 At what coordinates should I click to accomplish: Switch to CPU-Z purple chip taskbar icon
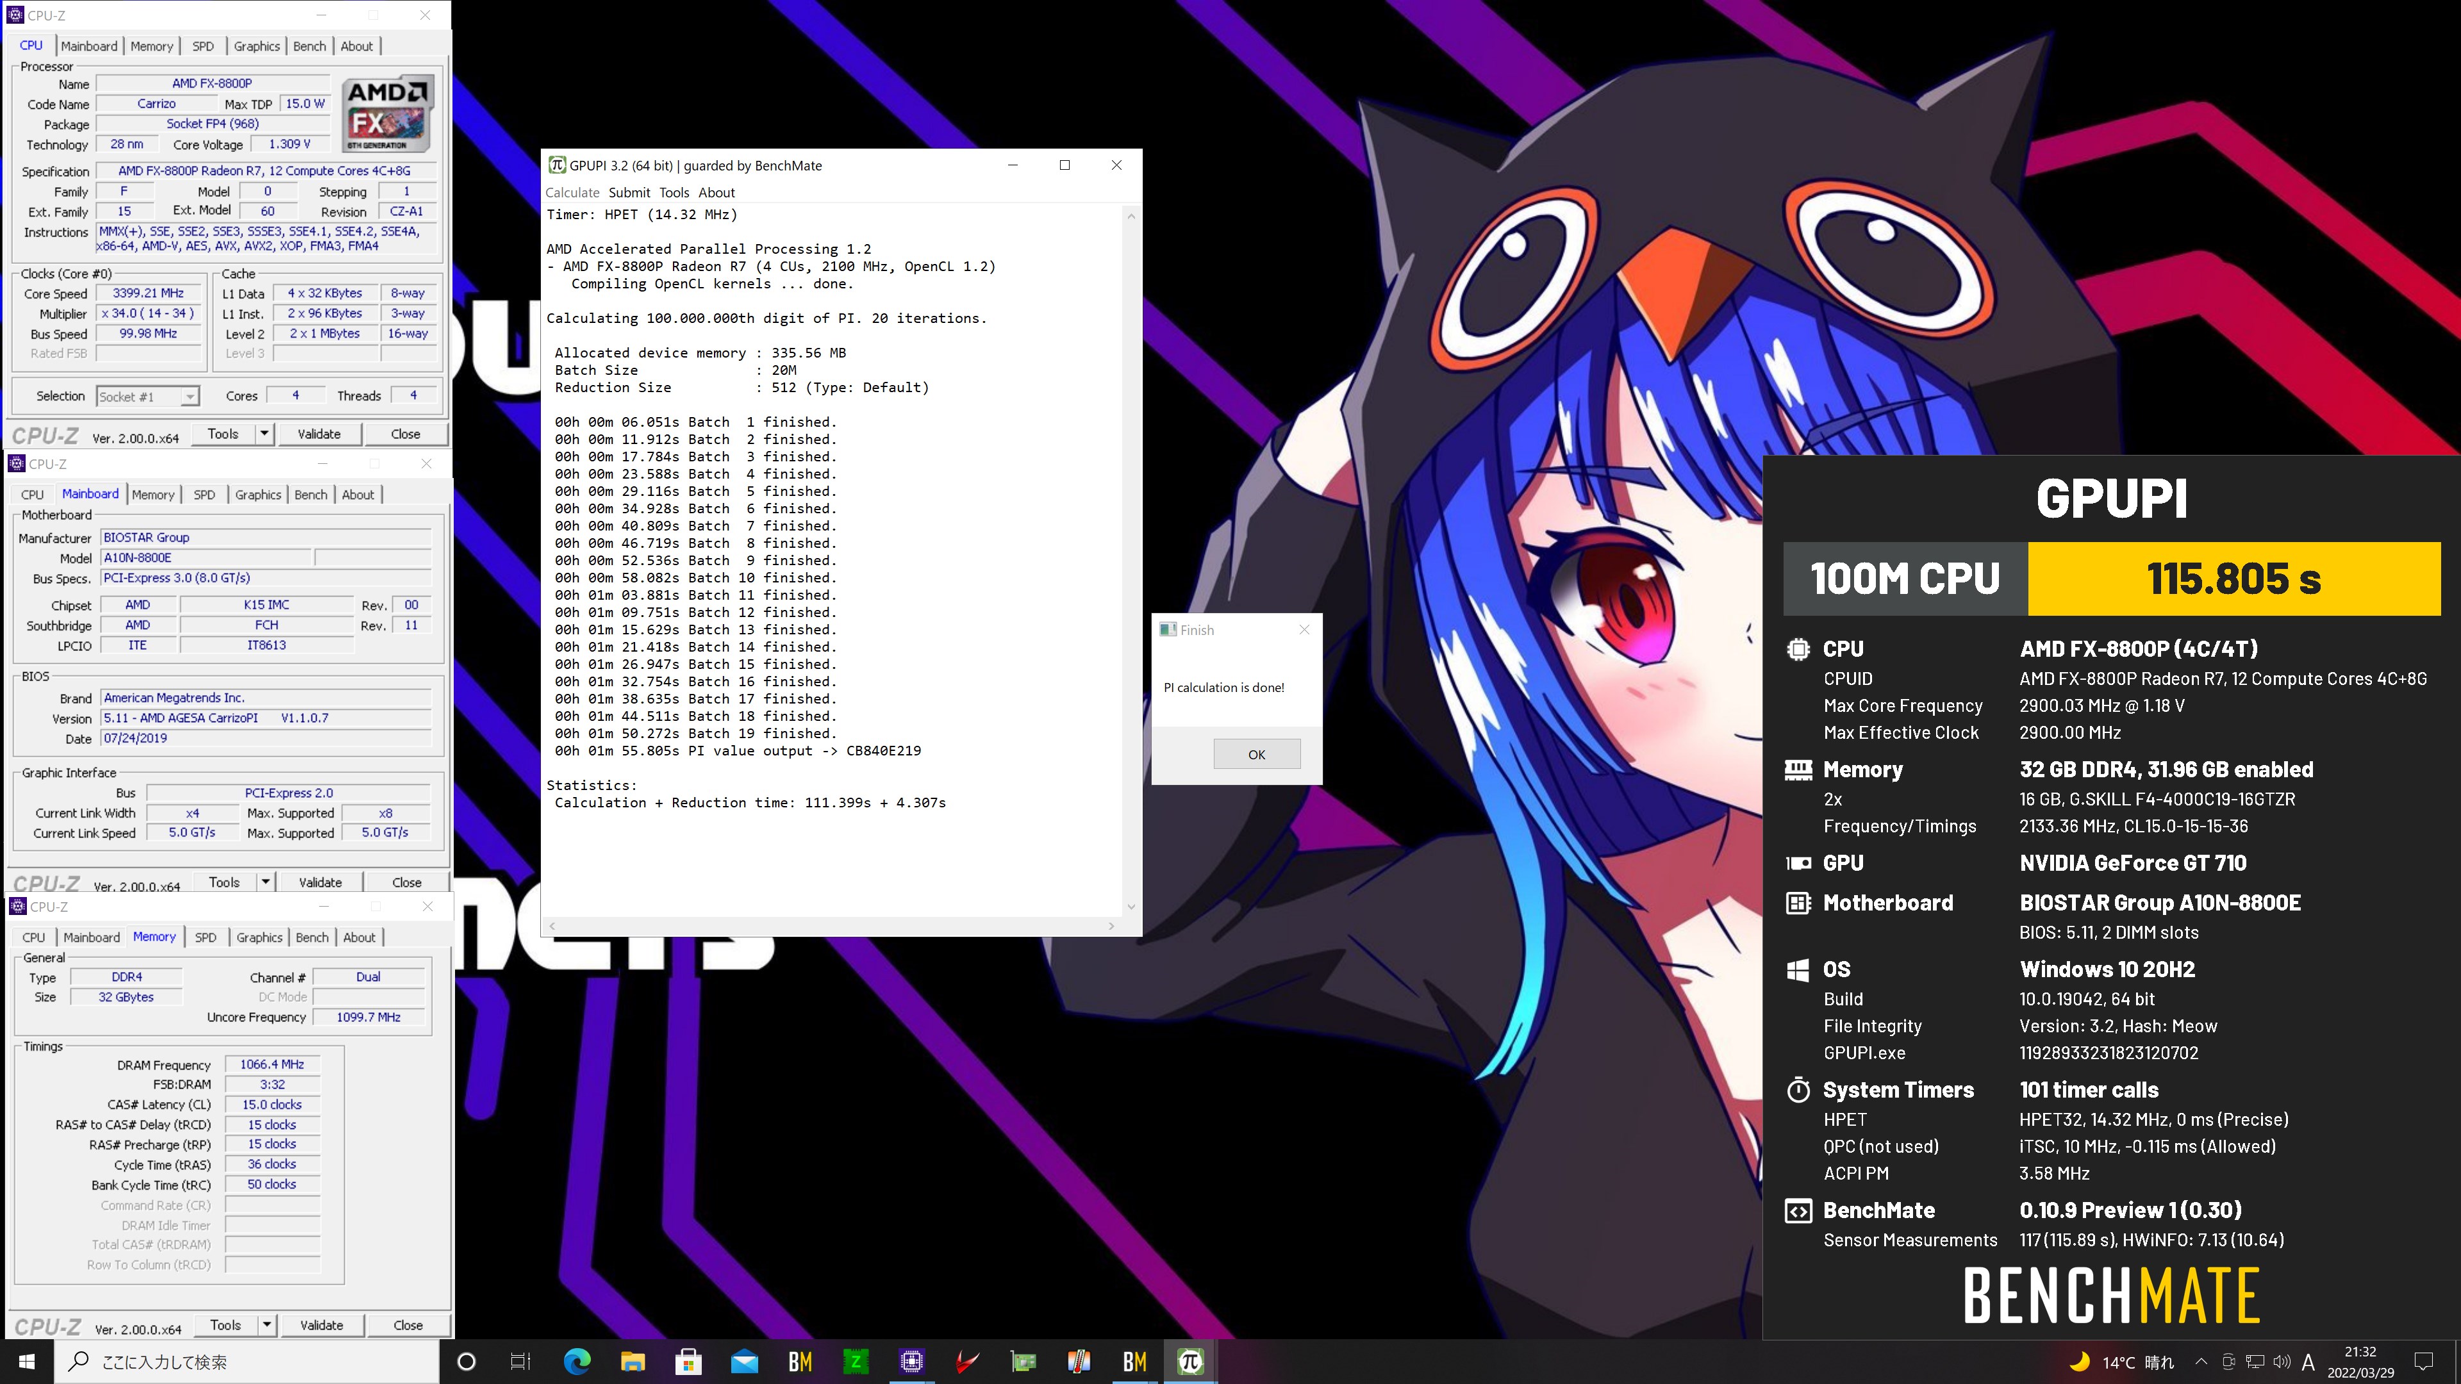point(911,1362)
